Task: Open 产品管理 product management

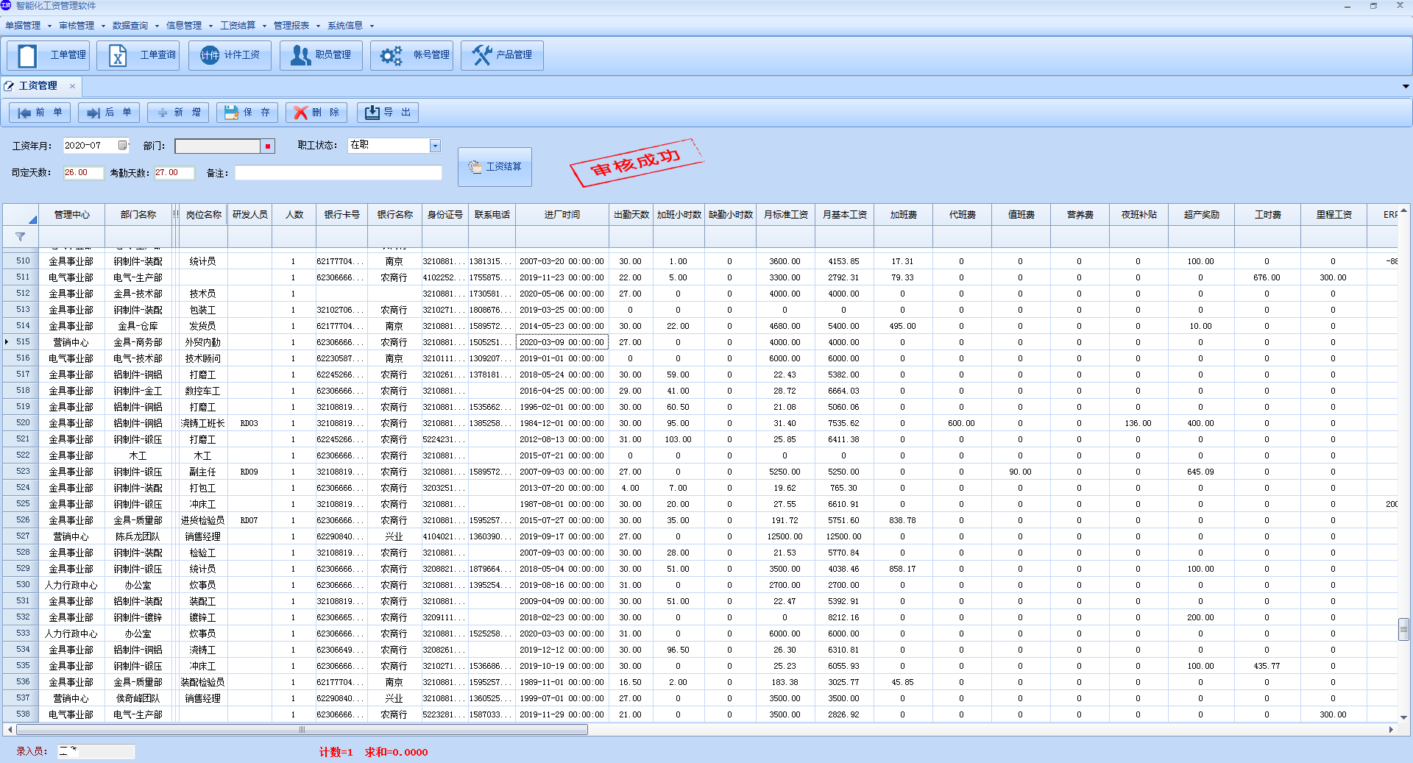Action: tap(502, 55)
